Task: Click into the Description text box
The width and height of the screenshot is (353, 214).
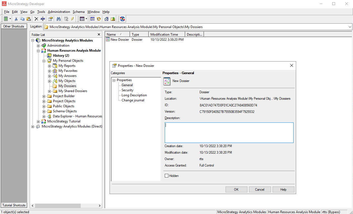Action: [229, 133]
